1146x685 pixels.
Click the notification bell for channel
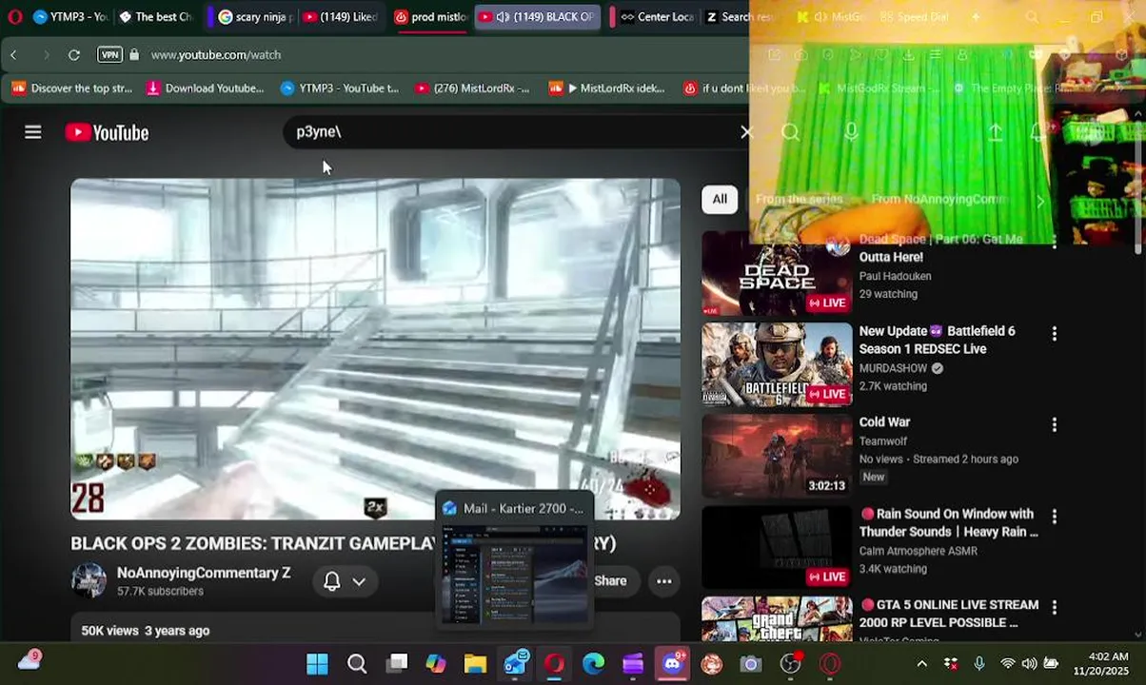pos(331,581)
